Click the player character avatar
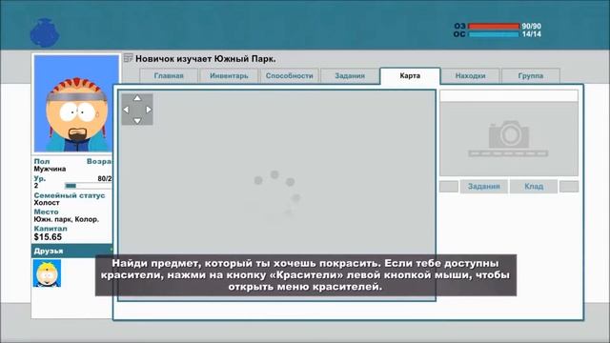Screen dimensions: 610x343 pyautogui.click(x=76, y=104)
